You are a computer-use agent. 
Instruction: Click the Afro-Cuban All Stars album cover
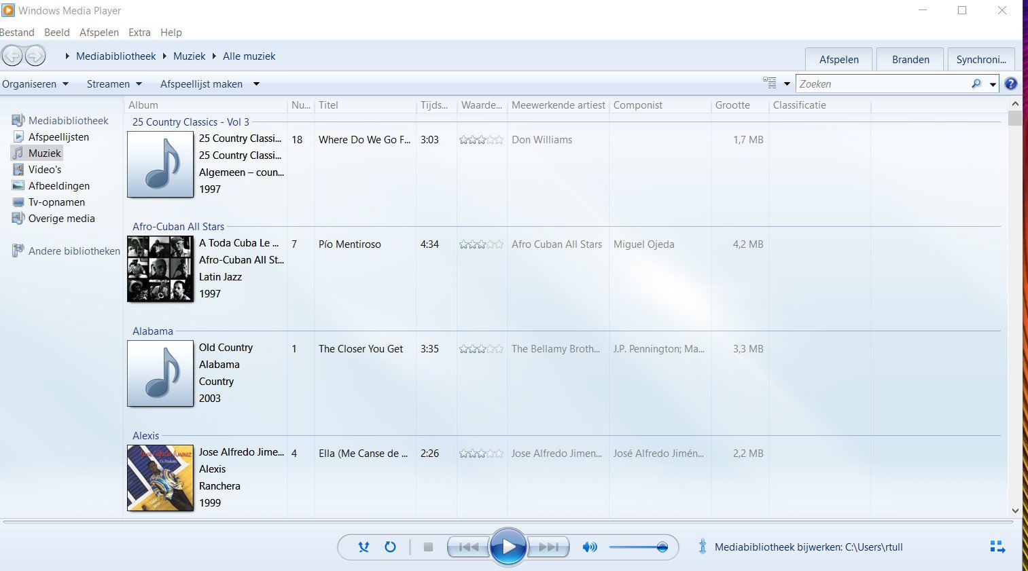[160, 269]
